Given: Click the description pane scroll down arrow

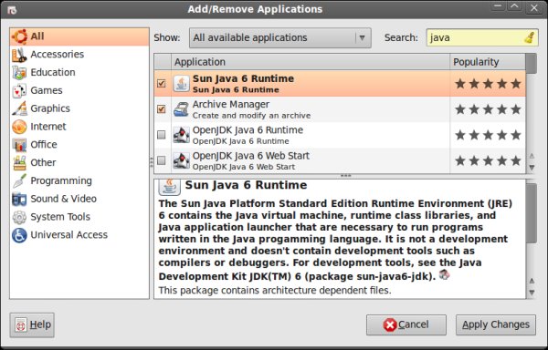Looking at the screenshot, I should tap(532, 293).
